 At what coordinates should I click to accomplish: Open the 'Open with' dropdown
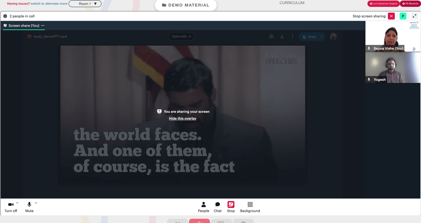tap(181, 37)
